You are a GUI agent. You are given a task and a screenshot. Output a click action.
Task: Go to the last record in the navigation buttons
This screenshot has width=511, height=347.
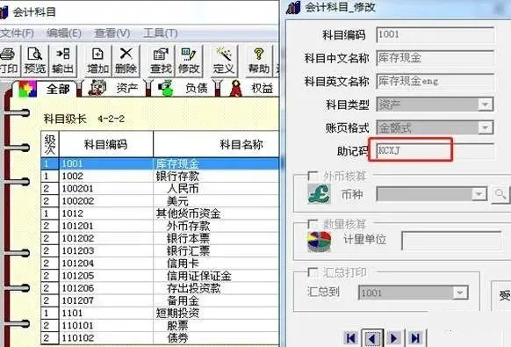point(415,338)
